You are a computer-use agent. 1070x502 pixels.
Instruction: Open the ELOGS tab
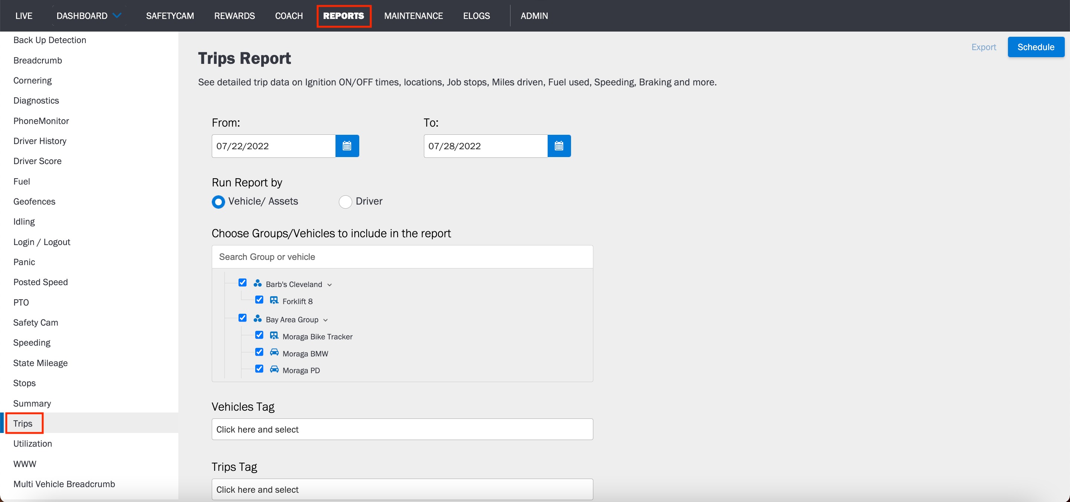(476, 16)
